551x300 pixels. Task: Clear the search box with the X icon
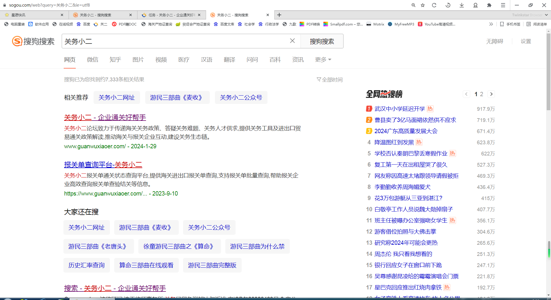(292, 41)
